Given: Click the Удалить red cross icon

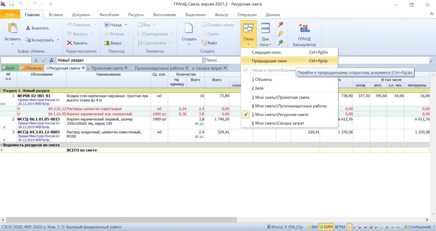Looking at the screenshot, I should [69, 43].
